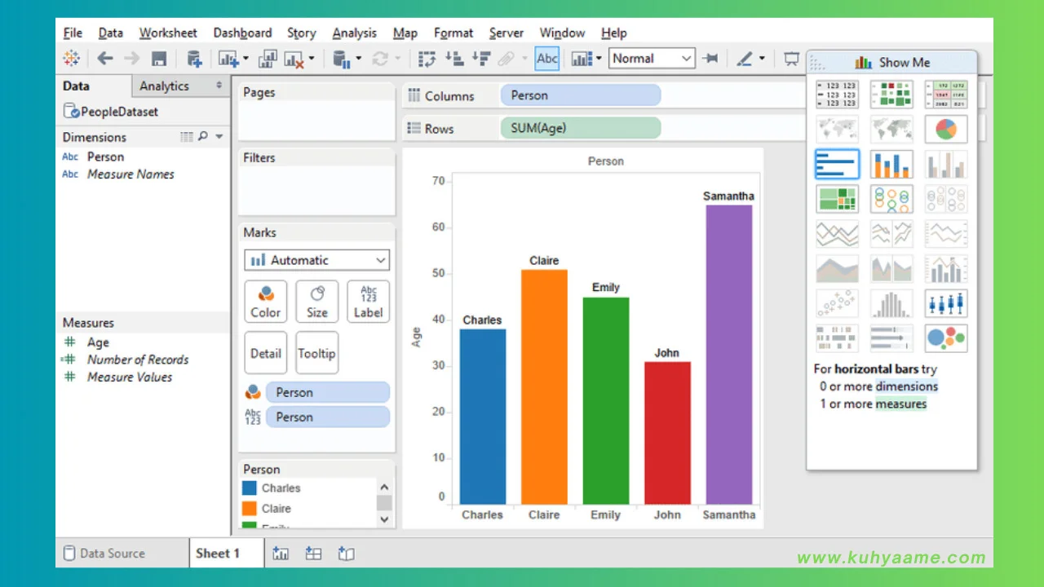Open the Clear Sheet dropdown arrow
The width and height of the screenshot is (1044, 587).
[313, 59]
